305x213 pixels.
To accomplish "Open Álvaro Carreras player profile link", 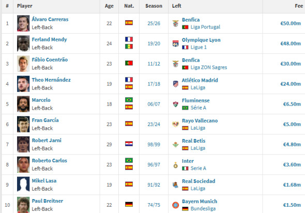I will 50,19.
